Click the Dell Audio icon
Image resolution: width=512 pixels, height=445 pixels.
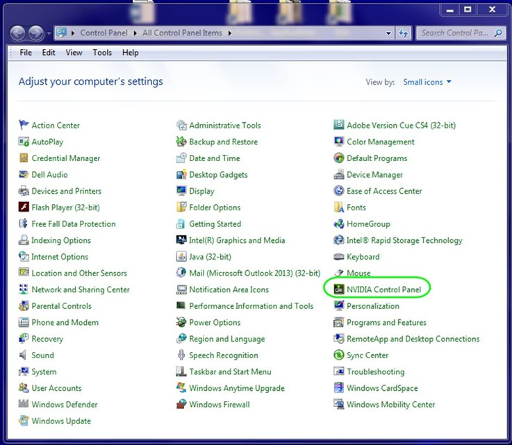click(x=24, y=174)
